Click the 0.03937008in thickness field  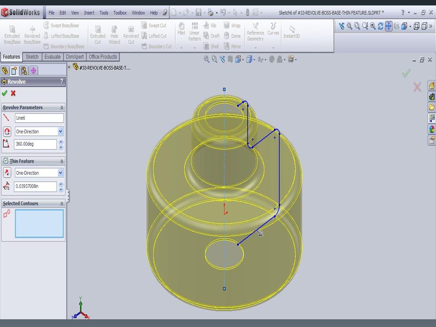(35, 186)
